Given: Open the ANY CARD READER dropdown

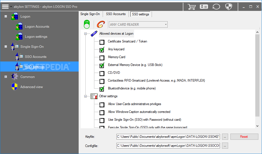Looking at the screenshot, I should (138, 24).
